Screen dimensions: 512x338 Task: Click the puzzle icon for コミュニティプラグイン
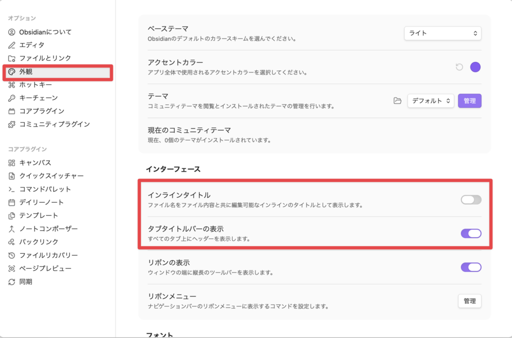coord(12,124)
